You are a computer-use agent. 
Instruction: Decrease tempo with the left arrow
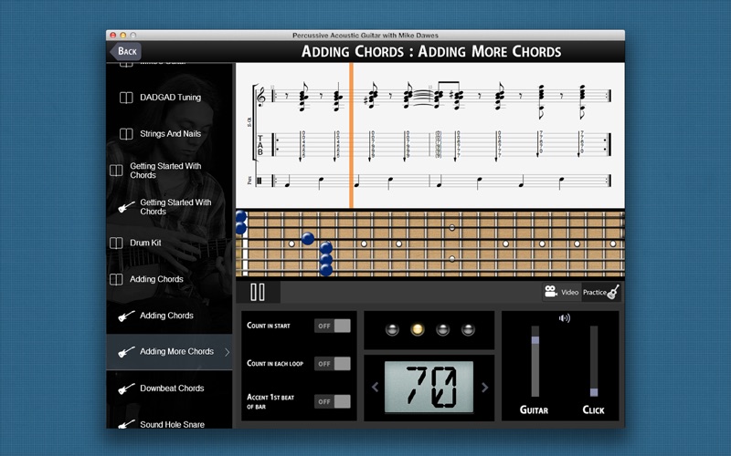375,387
